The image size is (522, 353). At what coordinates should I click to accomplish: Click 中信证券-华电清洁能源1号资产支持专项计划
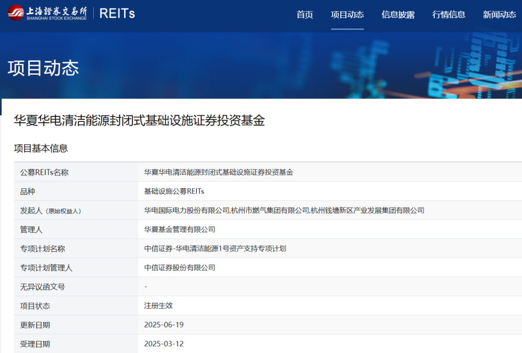[x=215, y=249]
